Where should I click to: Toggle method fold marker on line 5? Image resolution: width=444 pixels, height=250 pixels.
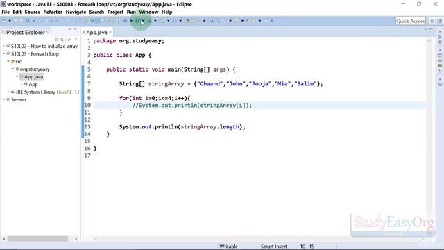tap(92, 69)
